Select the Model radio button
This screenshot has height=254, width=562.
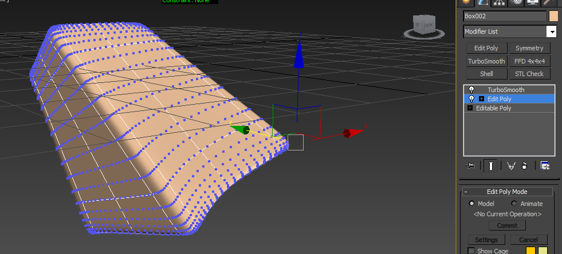tap(471, 203)
